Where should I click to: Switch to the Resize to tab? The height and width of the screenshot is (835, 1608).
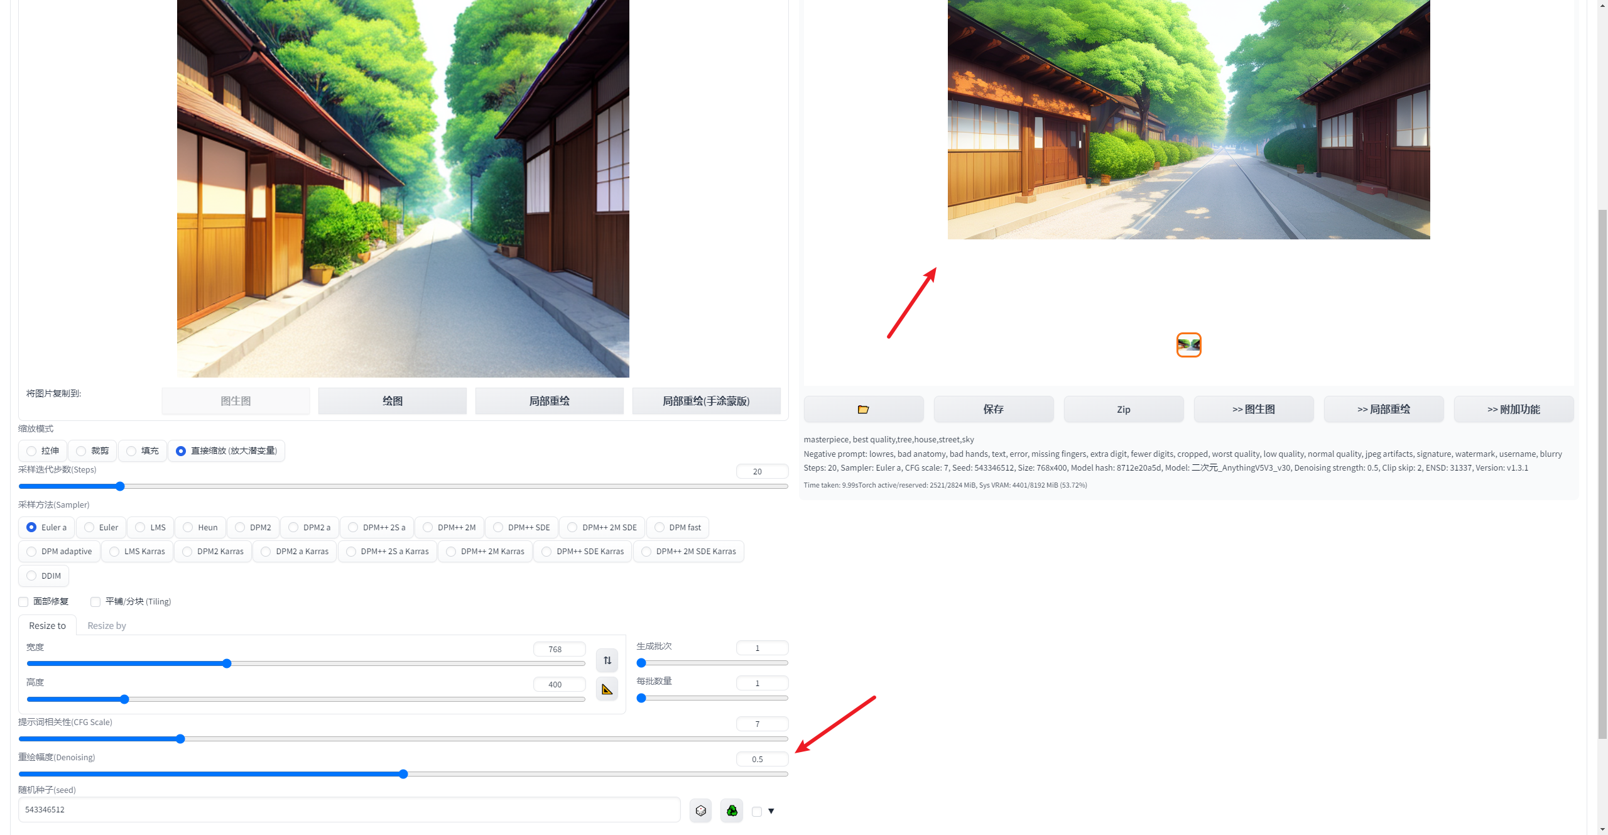pos(47,626)
